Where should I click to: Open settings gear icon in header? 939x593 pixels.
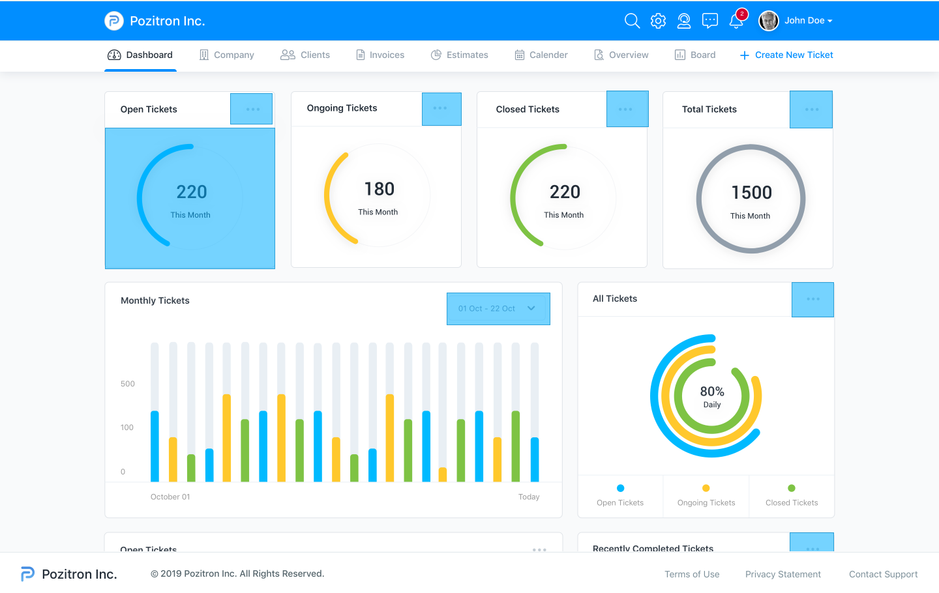pyautogui.click(x=658, y=21)
